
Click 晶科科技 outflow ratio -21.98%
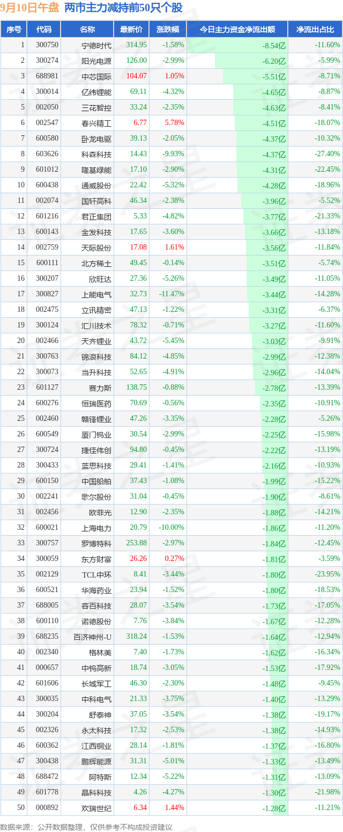point(327,792)
